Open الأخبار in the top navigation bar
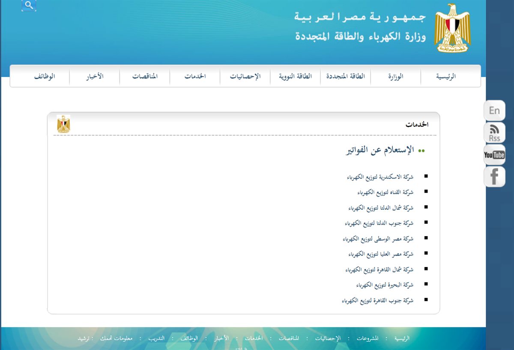 pyautogui.click(x=95, y=77)
